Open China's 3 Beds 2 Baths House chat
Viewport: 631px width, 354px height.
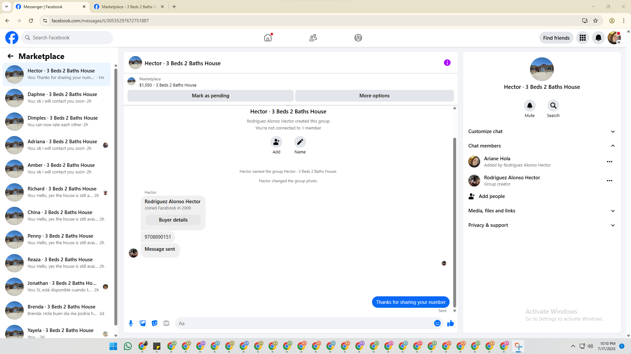tap(57, 216)
